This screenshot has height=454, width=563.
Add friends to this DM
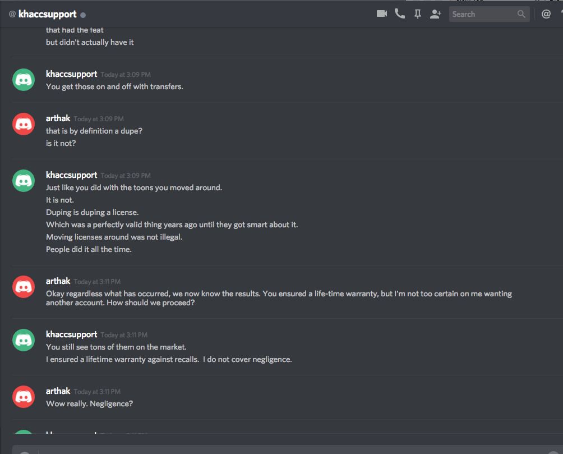pos(435,14)
